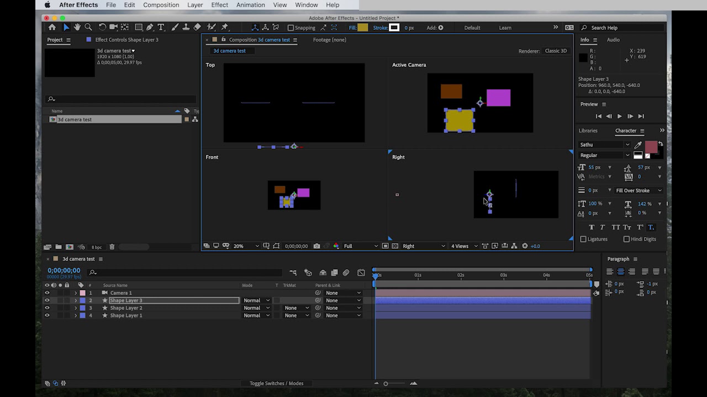Screen dimensions: 707x397
Task: Click the Region of Interest icon
Action: tap(386, 246)
